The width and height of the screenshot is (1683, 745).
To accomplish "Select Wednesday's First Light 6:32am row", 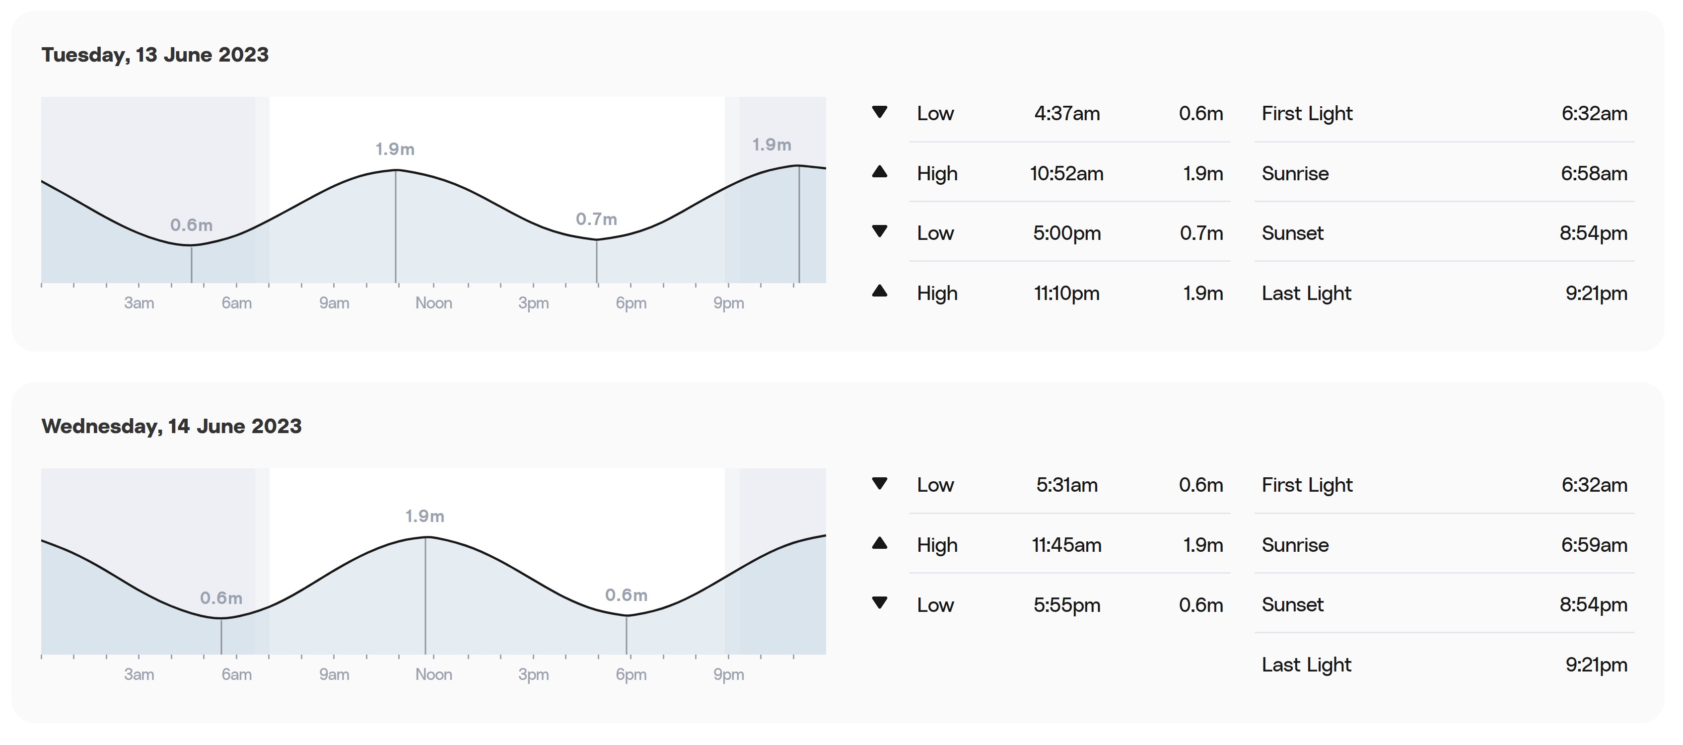I will pos(1445,485).
